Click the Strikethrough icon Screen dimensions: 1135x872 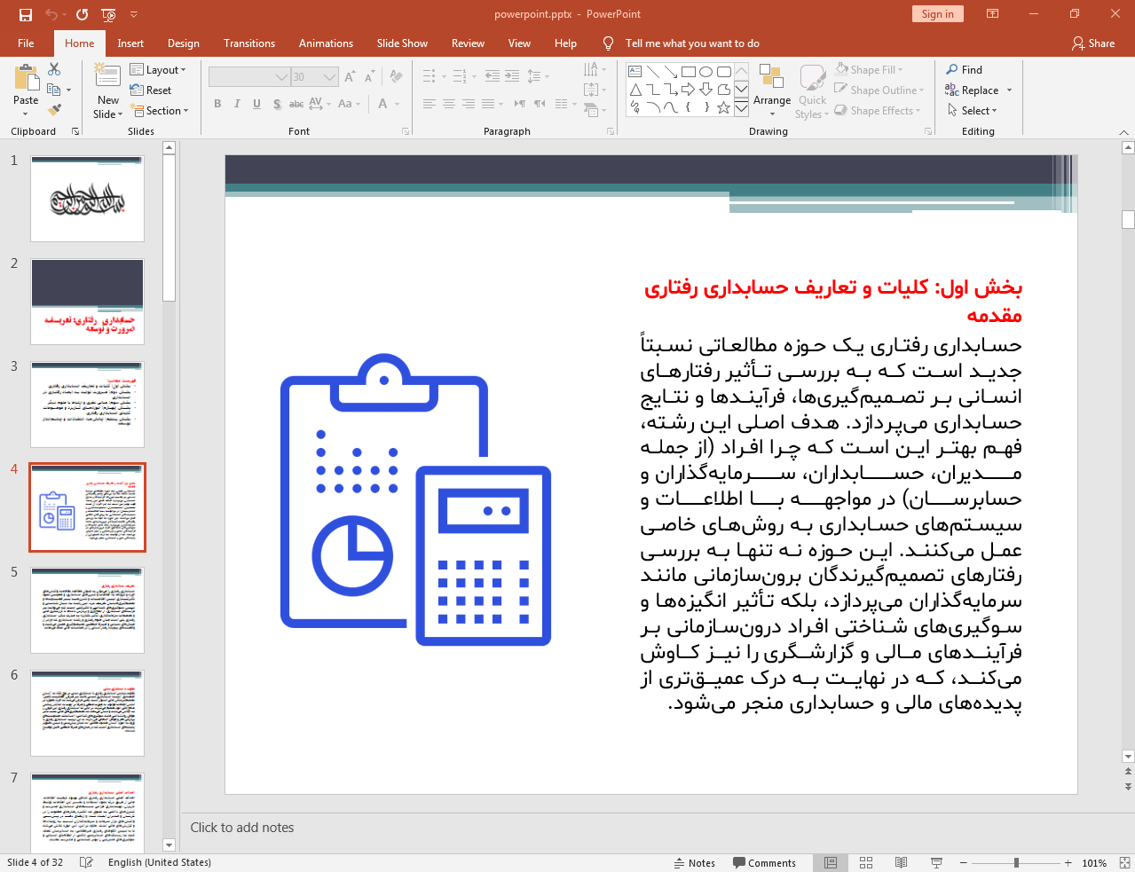click(x=296, y=104)
